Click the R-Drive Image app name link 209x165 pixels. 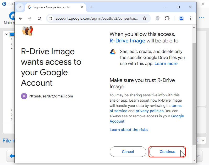(x=127, y=41)
